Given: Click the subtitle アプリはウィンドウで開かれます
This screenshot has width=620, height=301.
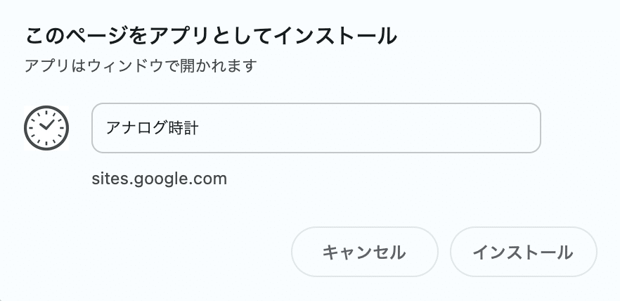Looking at the screenshot, I should (x=141, y=65).
